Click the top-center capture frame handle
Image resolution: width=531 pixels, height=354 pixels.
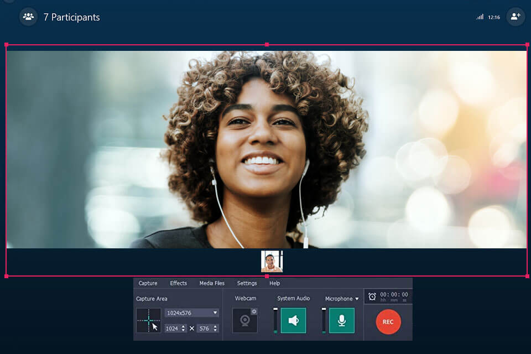(267, 44)
